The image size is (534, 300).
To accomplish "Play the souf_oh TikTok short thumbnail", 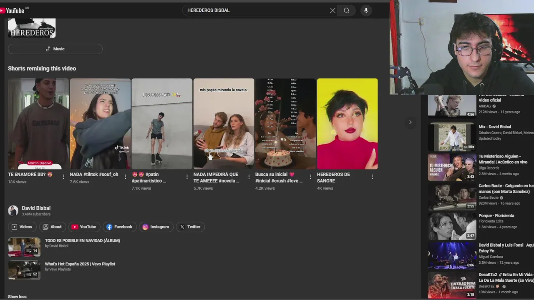I will [100, 124].
